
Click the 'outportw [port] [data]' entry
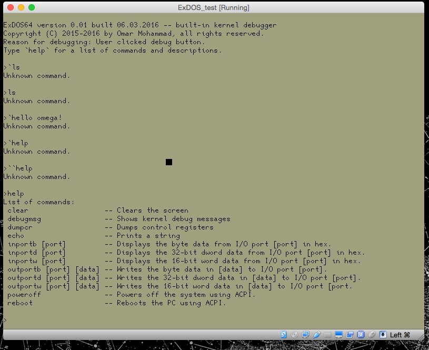click(x=54, y=286)
